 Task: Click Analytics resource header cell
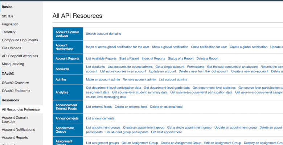62,92
